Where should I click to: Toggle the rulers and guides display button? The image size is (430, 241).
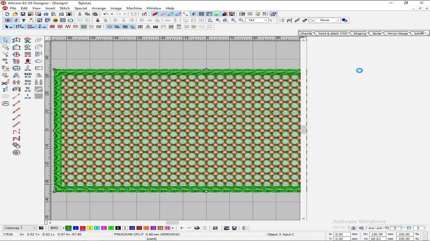[x=209, y=14]
